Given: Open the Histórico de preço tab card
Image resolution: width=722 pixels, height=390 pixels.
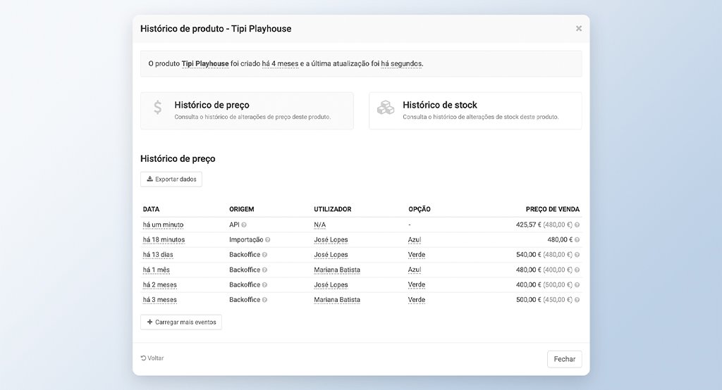Looking at the screenshot, I should point(247,111).
